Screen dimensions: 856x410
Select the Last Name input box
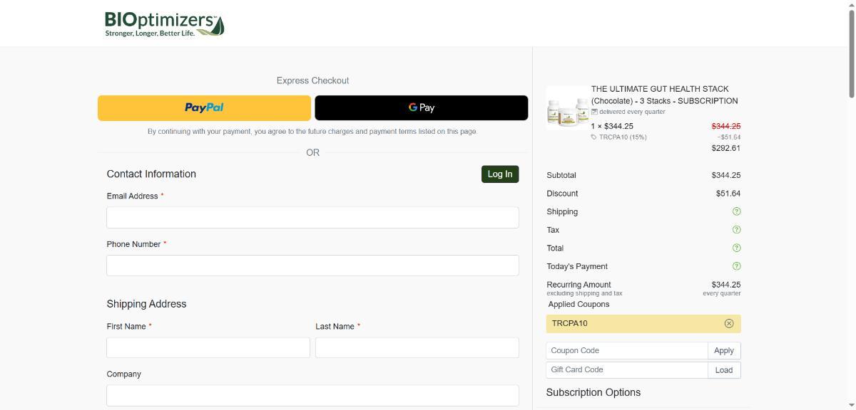tap(417, 347)
